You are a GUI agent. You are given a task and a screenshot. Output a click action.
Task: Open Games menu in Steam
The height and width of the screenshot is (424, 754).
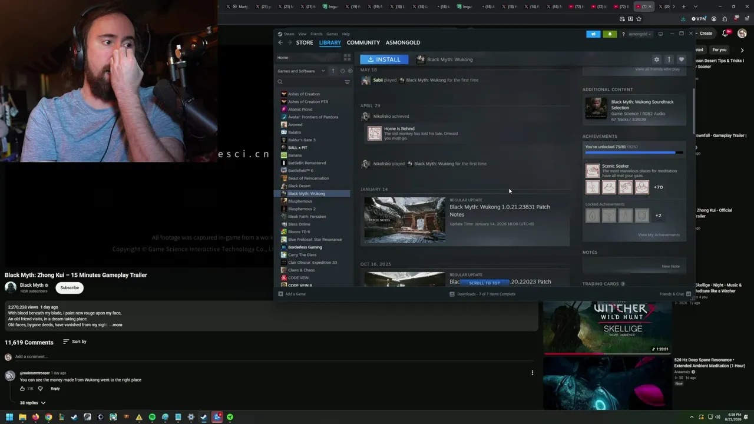(x=332, y=34)
